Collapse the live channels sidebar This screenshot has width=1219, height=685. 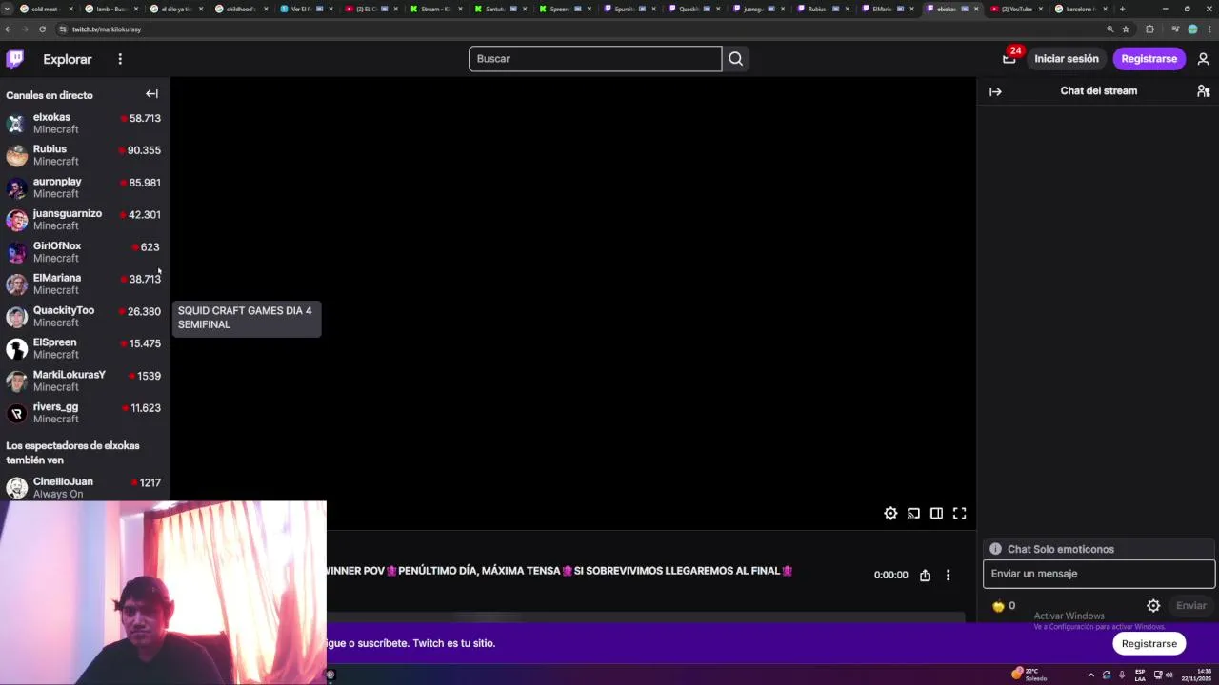pos(151,94)
